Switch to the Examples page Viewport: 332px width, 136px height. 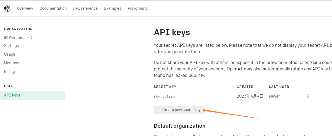pyautogui.click(x=113, y=8)
